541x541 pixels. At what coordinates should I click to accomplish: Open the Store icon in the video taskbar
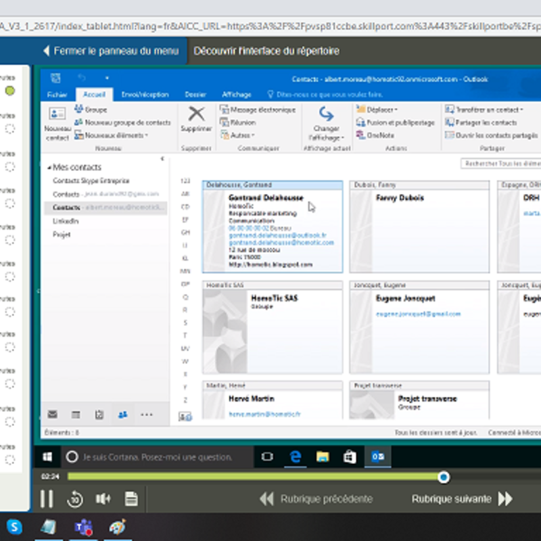[x=350, y=457]
